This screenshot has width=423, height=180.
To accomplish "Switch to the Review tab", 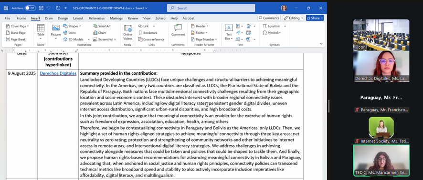I will point(133,18).
